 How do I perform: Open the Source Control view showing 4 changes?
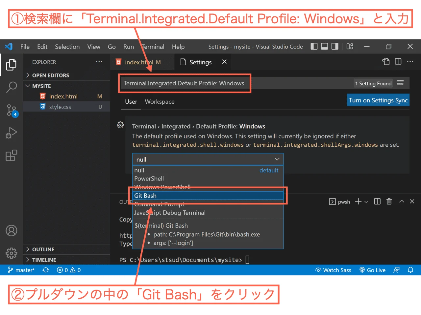[12, 110]
